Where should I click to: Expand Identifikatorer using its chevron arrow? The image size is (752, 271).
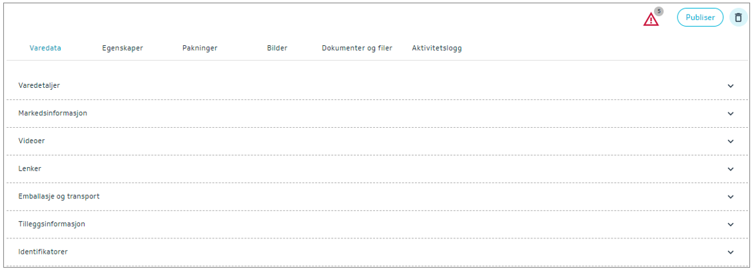pos(731,252)
